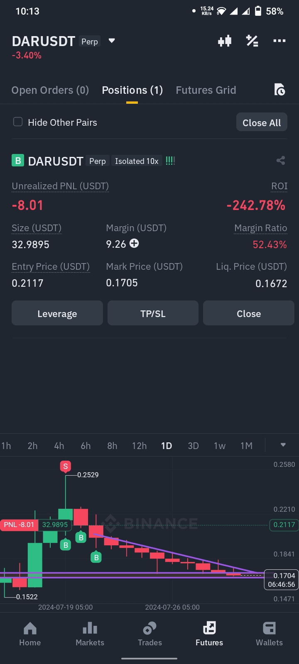Switch to the Open Orders tab

(x=50, y=90)
